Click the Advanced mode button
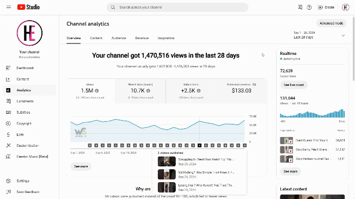 [x=331, y=23]
